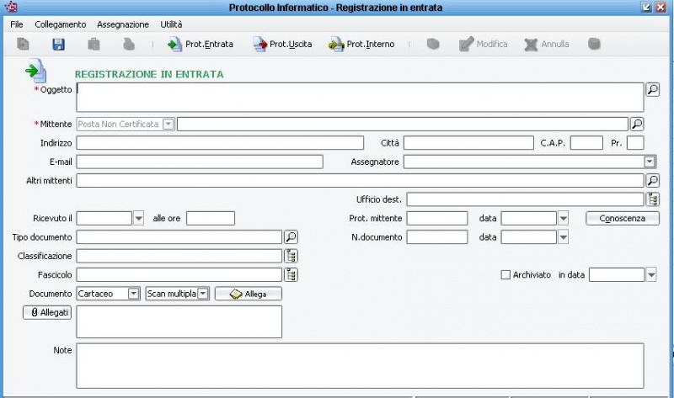Expand the Assegnatore dropdown
The height and width of the screenshot is (398, 674).
pos(650,162)
